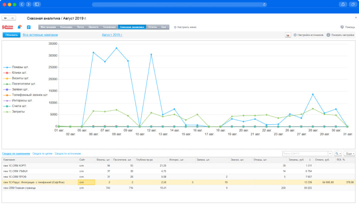Toggle Интересы шт. series in legend
Screen dimensions: 359x210
pos(18,101)
